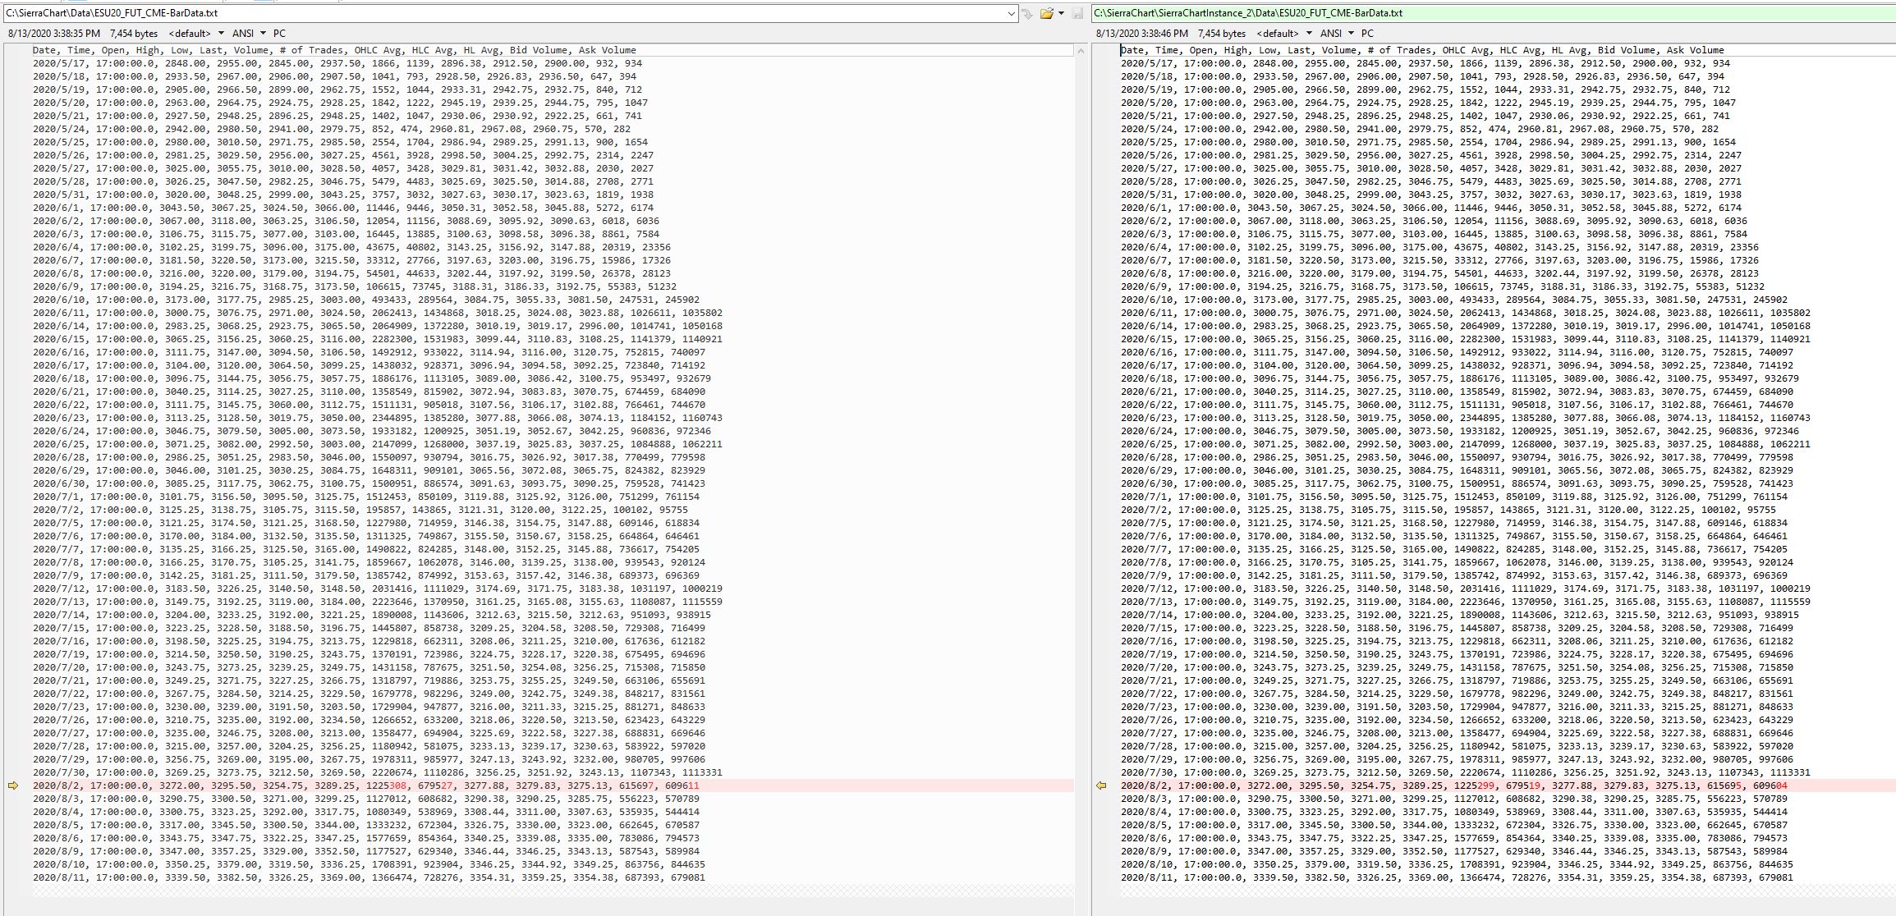
Task: Click right pane yellow difference arrow marker
Action: pyautogui.click(x=1101, y=785)
